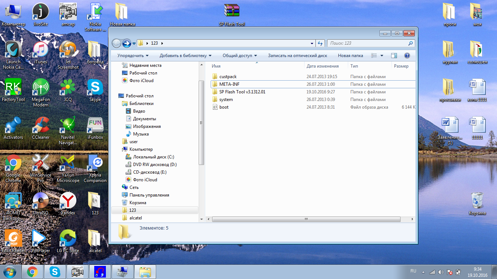Screen dimensions: 497x279
Task: Select Локальный диск (C:) in navigation tree
Action: point(153,157)
